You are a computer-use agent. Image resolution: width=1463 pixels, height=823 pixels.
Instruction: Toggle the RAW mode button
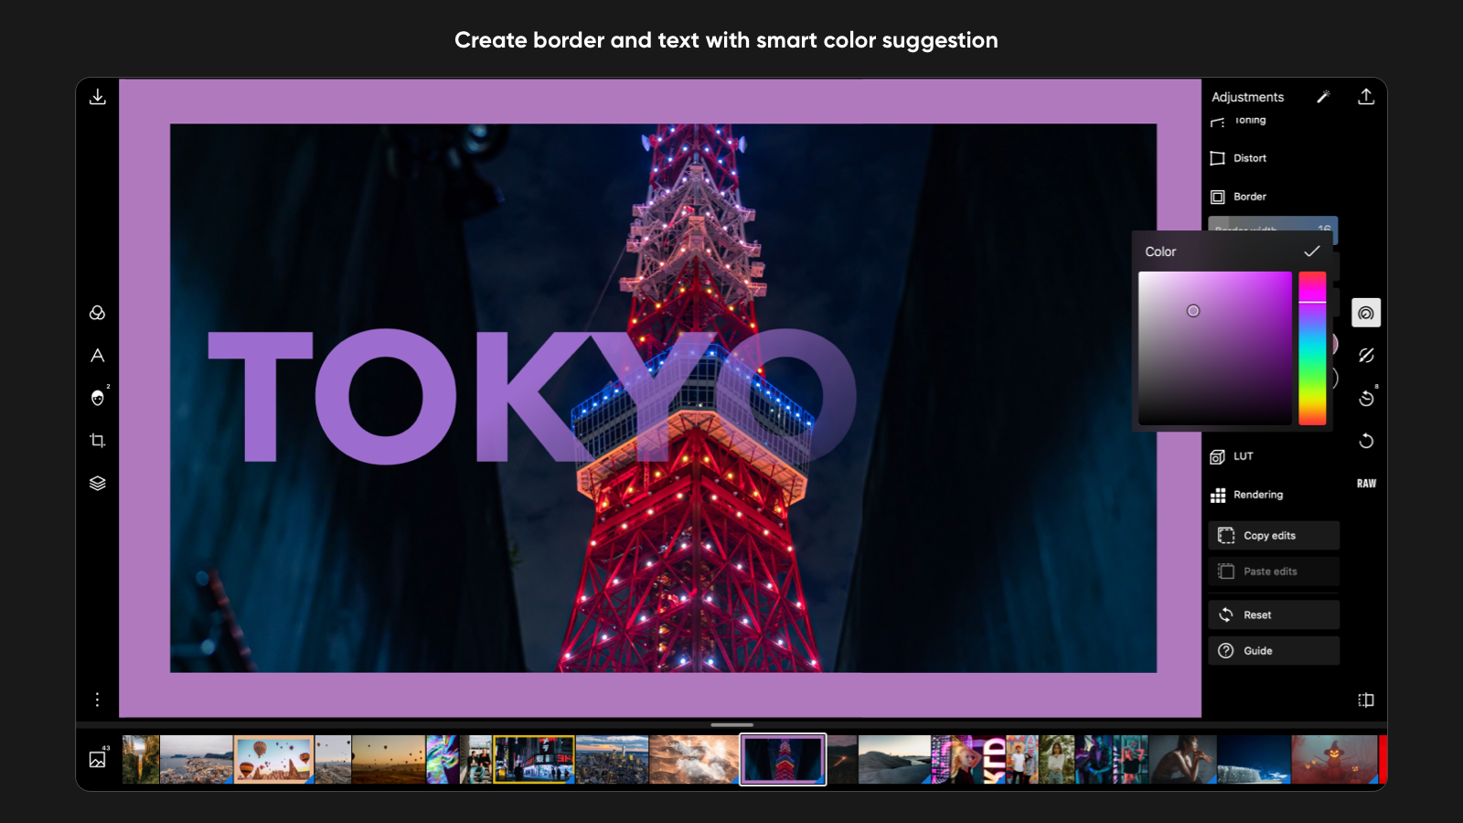click(x=1366, y=484)
